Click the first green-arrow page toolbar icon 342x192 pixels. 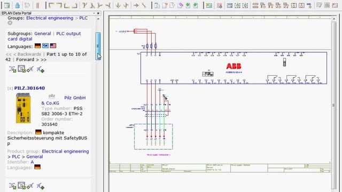(188, 5)
